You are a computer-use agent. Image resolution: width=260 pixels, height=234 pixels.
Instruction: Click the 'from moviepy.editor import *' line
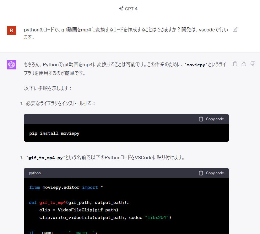(x=66, y=188)
